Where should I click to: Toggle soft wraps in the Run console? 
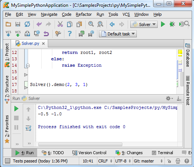click(x=28, y=128)
